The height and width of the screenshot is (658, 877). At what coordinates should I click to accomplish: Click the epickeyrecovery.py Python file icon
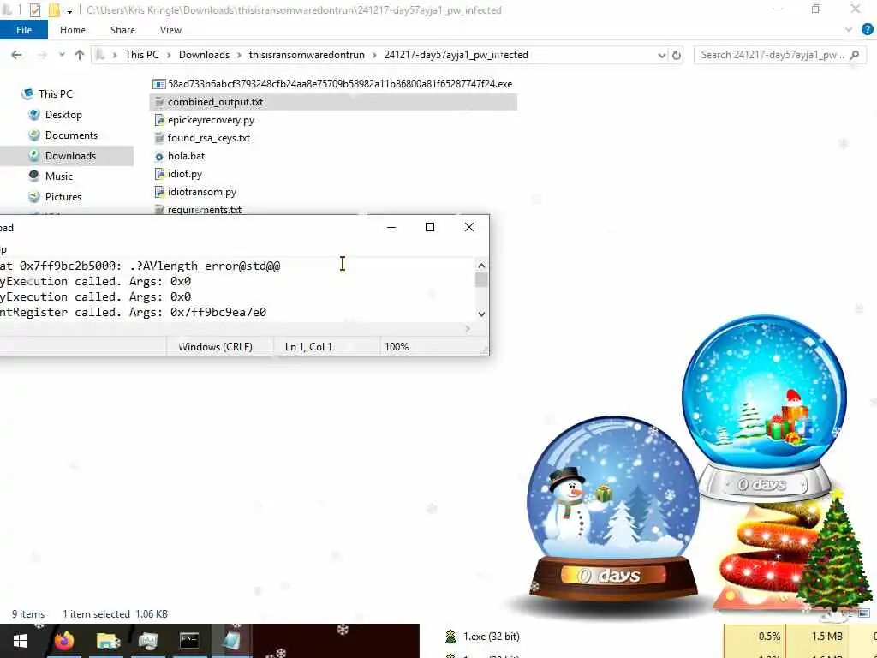click(158, 120)
